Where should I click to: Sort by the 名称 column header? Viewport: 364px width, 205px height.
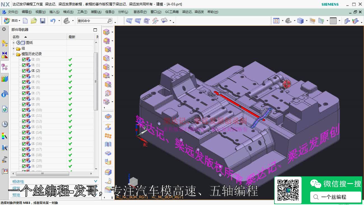point(39,37)
